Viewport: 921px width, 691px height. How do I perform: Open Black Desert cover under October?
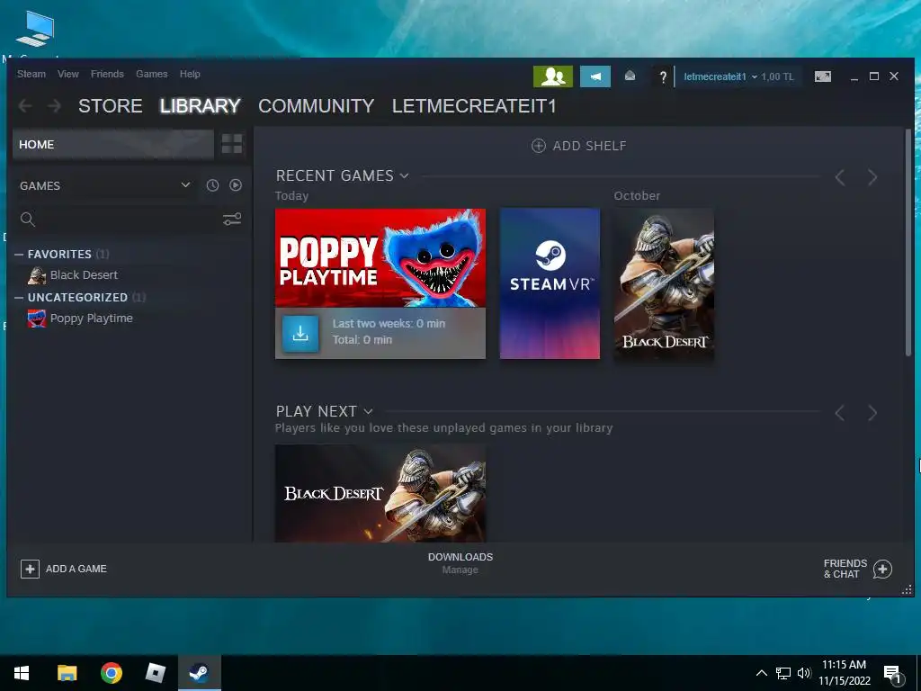pos(664,283)
